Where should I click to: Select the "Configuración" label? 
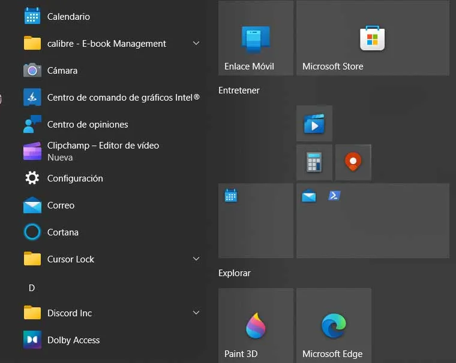click(75, 179)
